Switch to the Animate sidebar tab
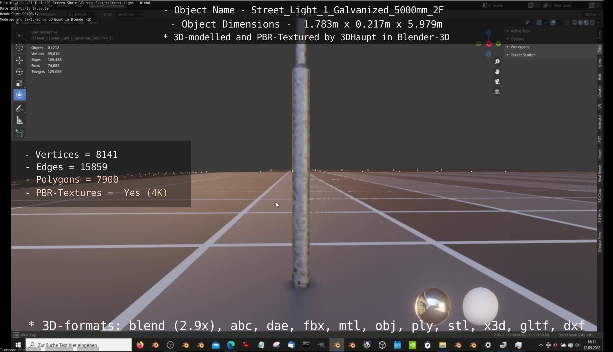The height and width of the screenshot is (352, 613). click(599, 122)
